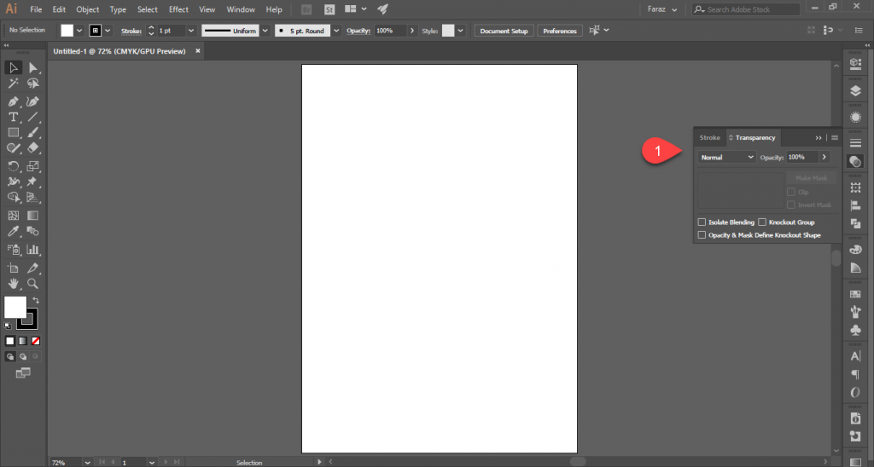Viewport: 874px width, 467px height.
Task: Open the Uniform width profile dropdown
Action: pos(265,31)
